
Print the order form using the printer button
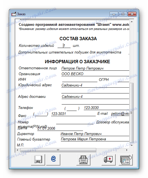[83, 160]
